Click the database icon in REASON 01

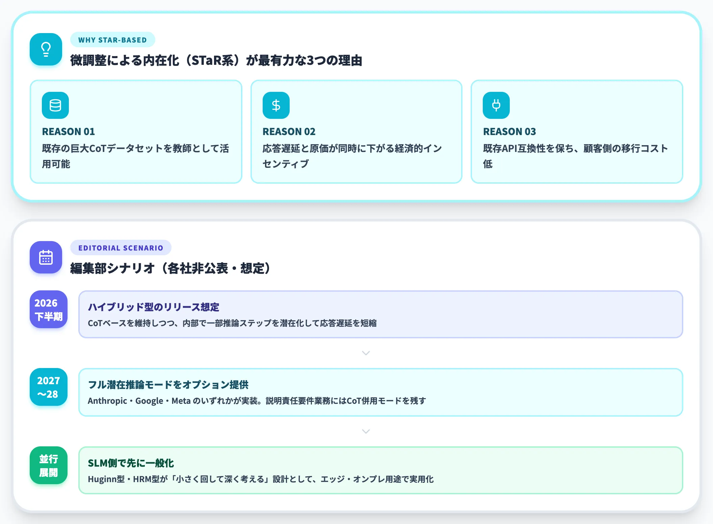click(55, 105)
